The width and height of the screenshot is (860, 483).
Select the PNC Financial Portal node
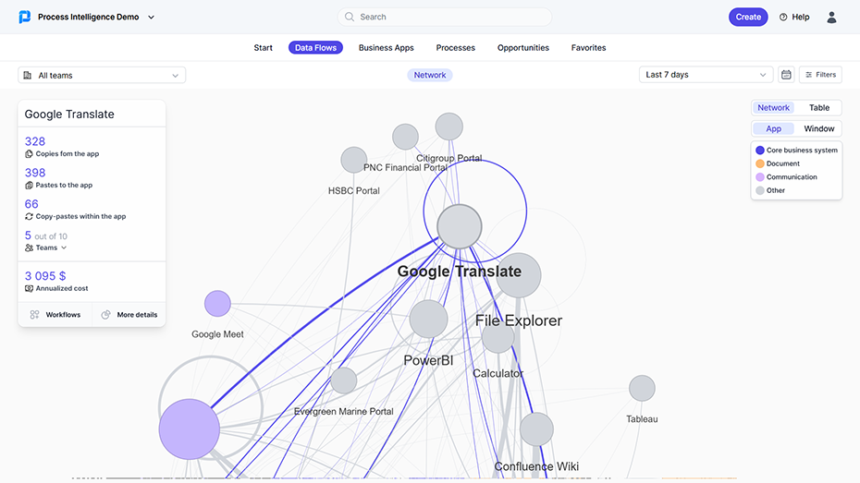pos(405,137)
